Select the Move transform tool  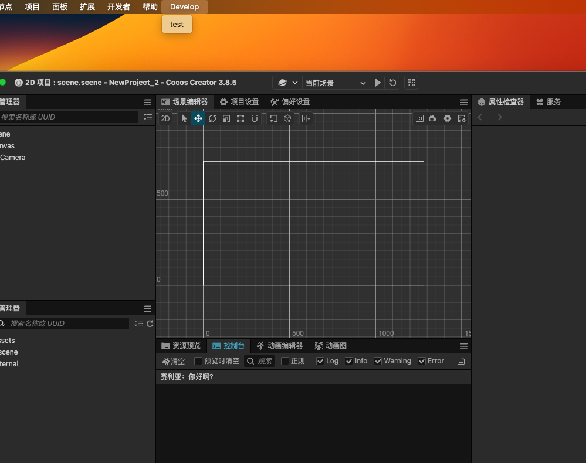point(198,119)
